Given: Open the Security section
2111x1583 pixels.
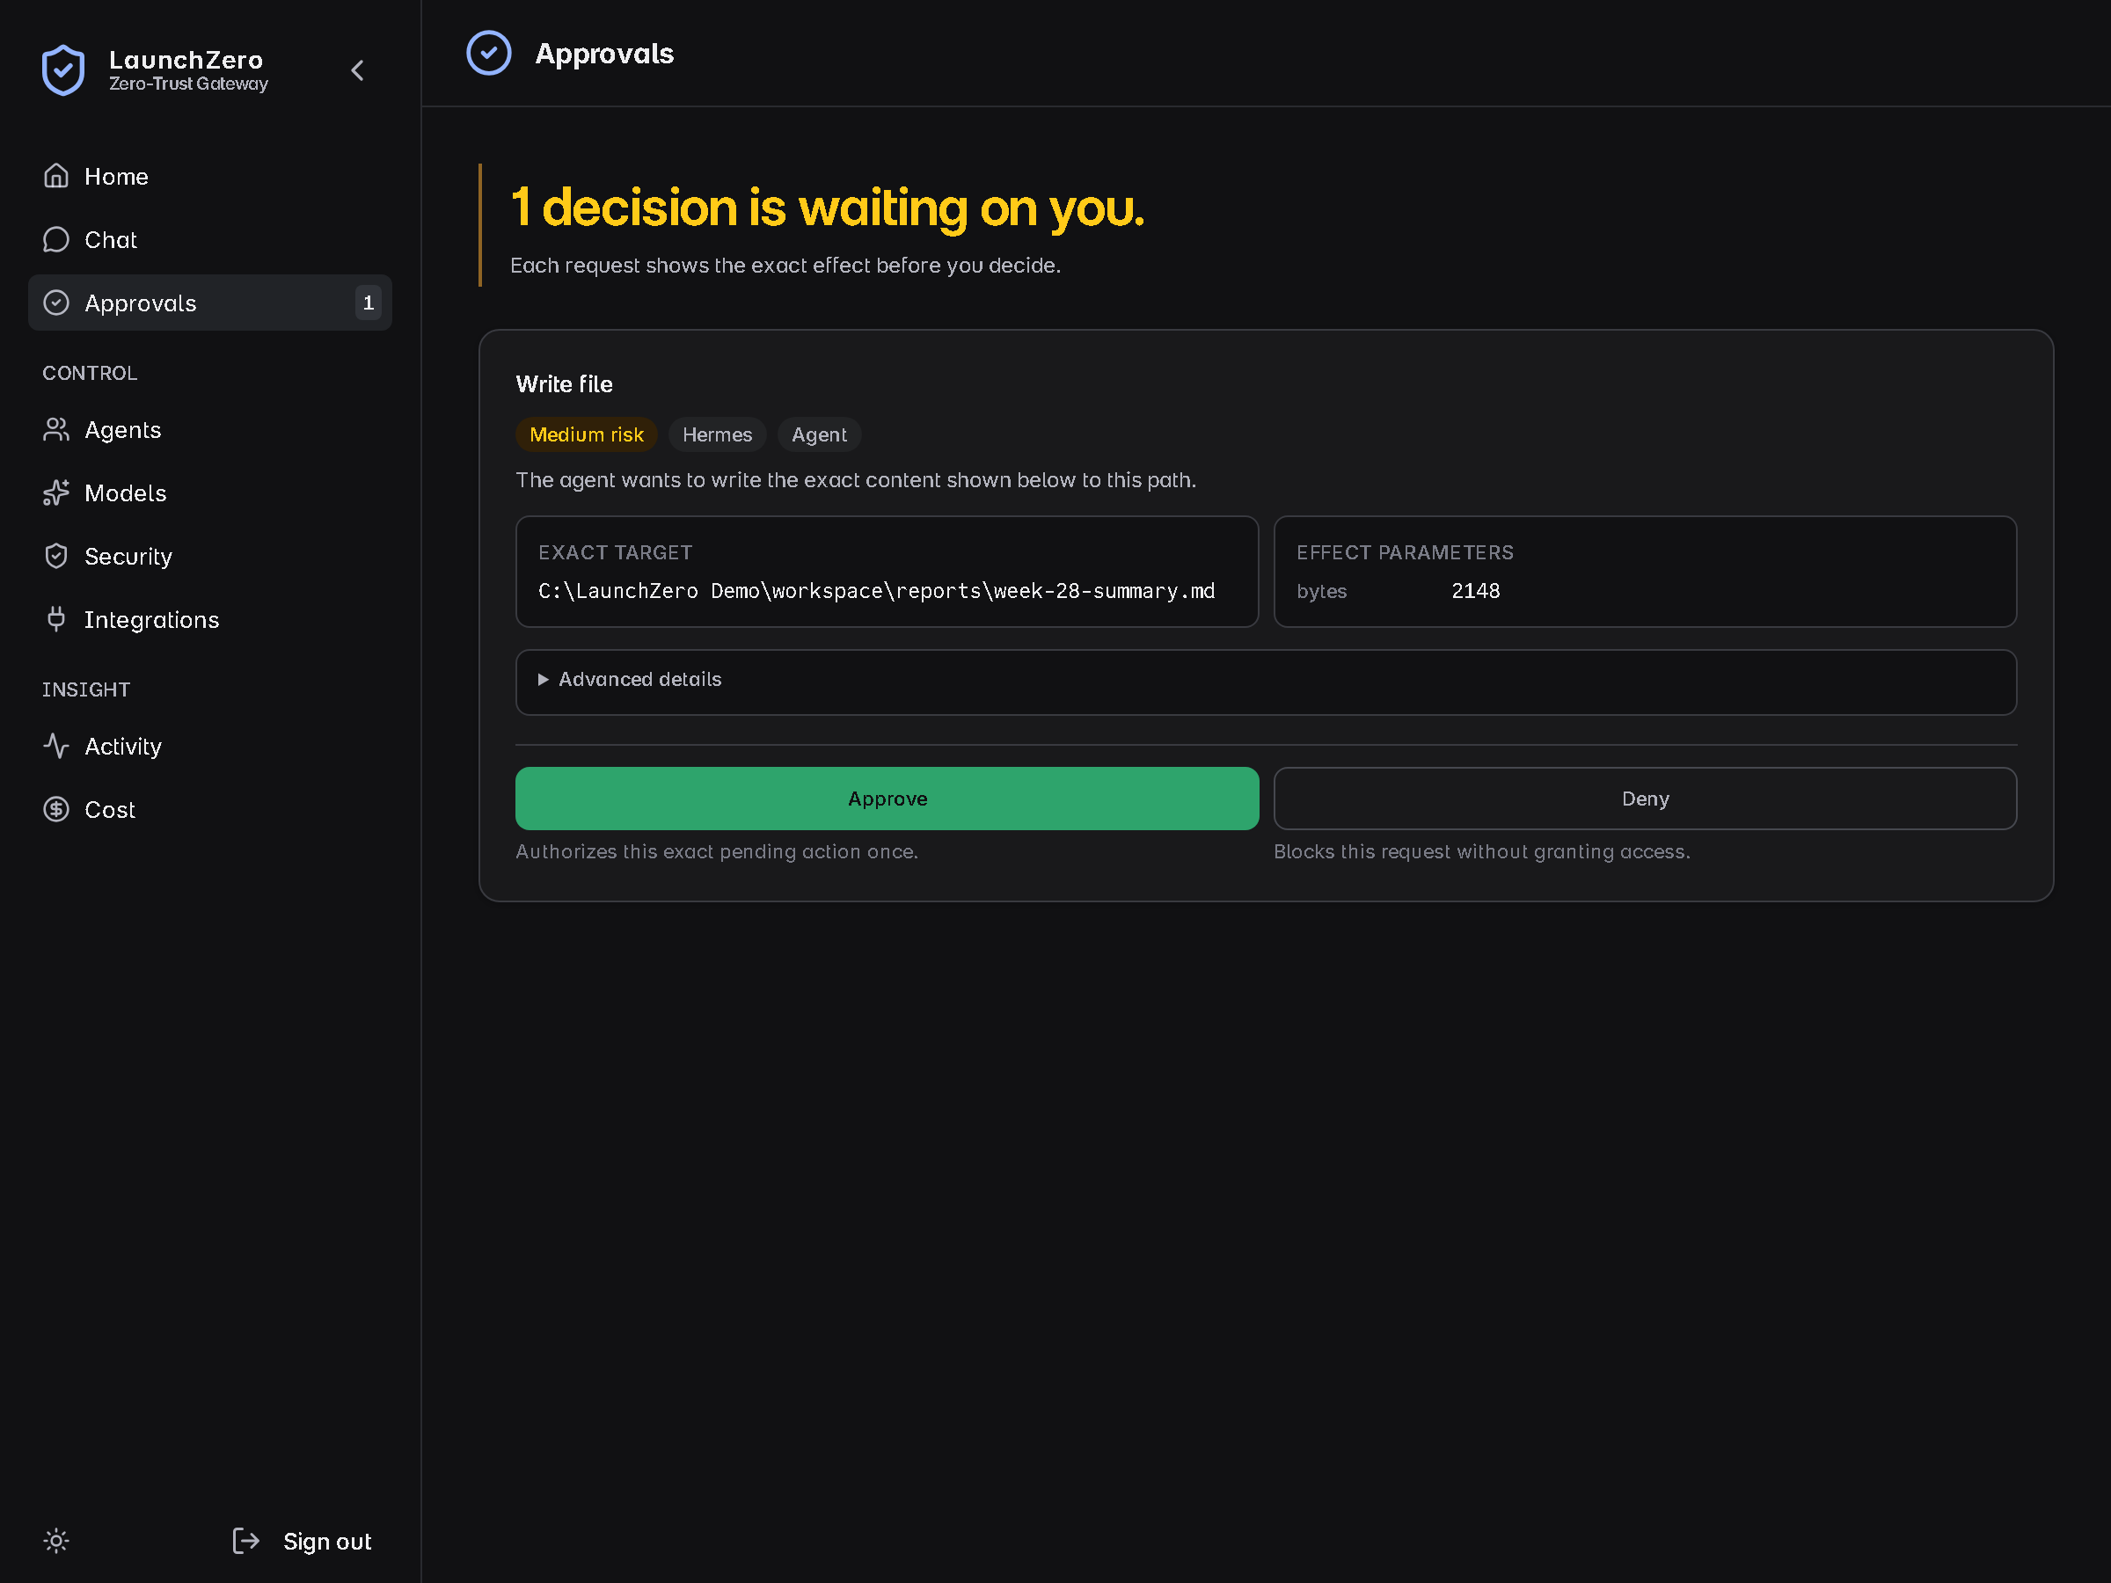Looking at the screenshot, I should click(210, 557).
